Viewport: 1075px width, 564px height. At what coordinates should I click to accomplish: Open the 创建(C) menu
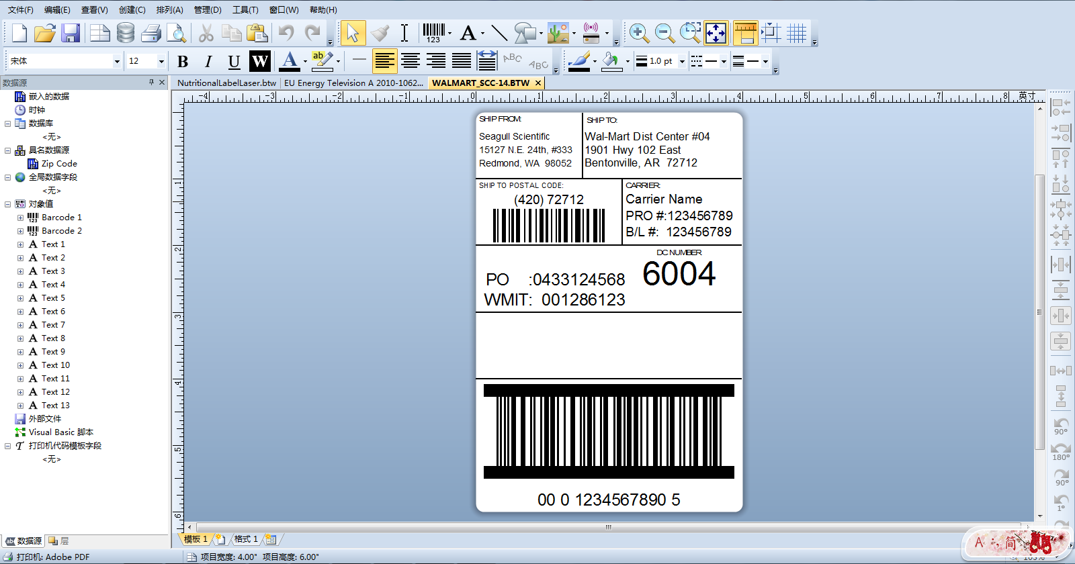[x=132, y=10]
